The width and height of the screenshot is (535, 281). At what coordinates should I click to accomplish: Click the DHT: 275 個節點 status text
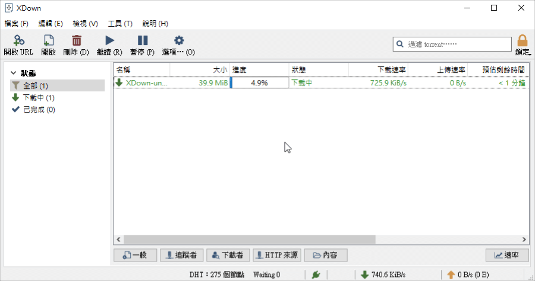click(217, 274)
